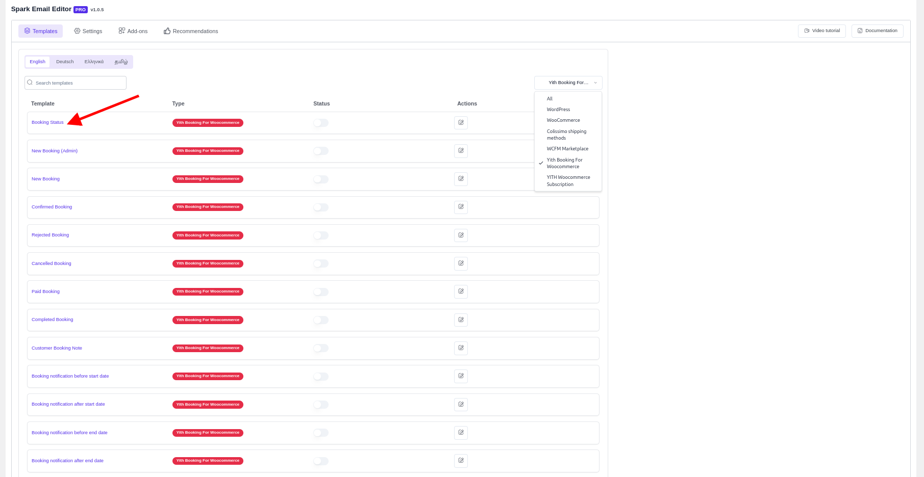This screenshot has height=477, width=924.
Task: Click edit icon for Cancelled Booking row
Action: [461, 263]
